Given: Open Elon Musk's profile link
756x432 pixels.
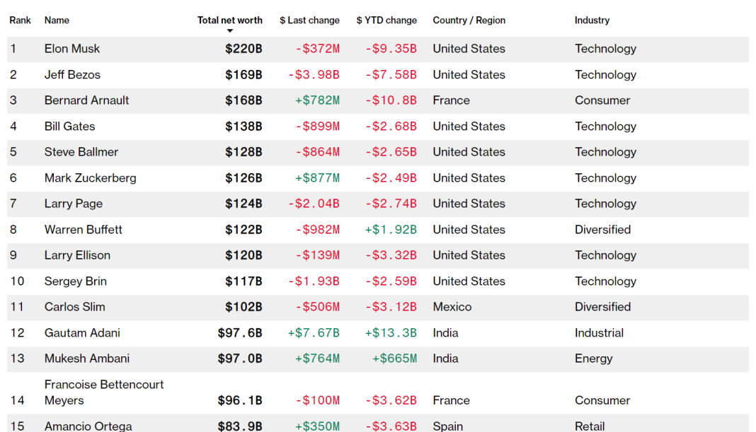Looking at the screenshot, I should pos(72,49).
